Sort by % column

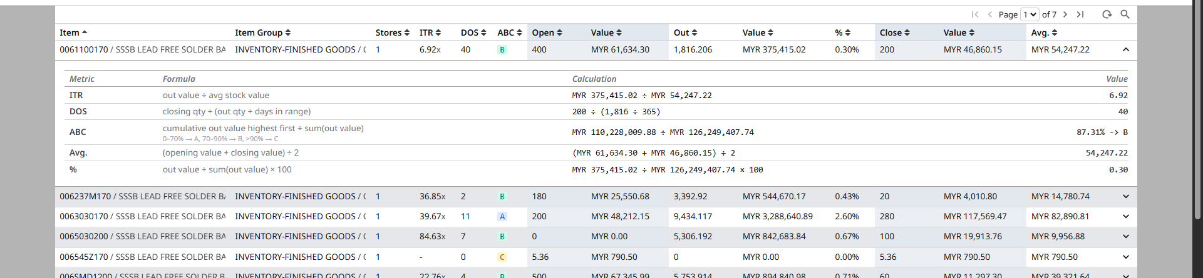(x=843, y=32)
